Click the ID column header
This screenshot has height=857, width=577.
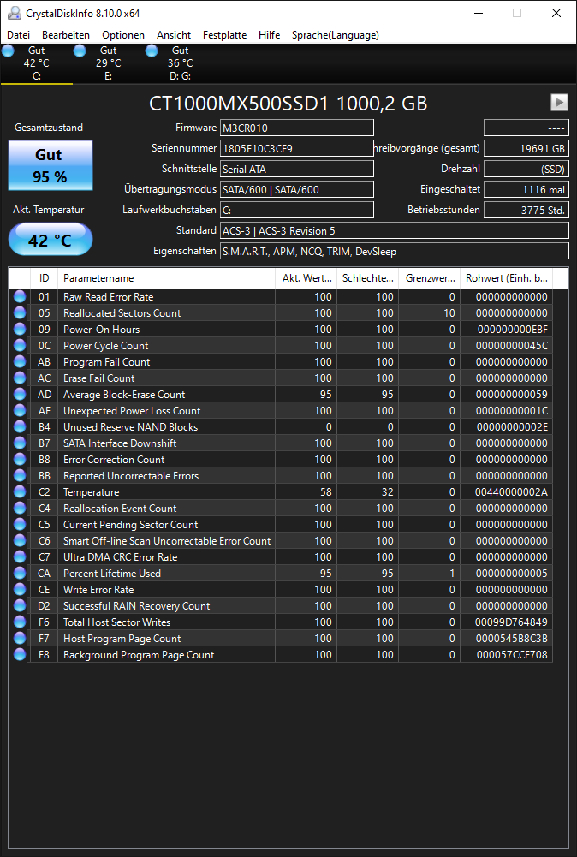[x=45, y=278]
